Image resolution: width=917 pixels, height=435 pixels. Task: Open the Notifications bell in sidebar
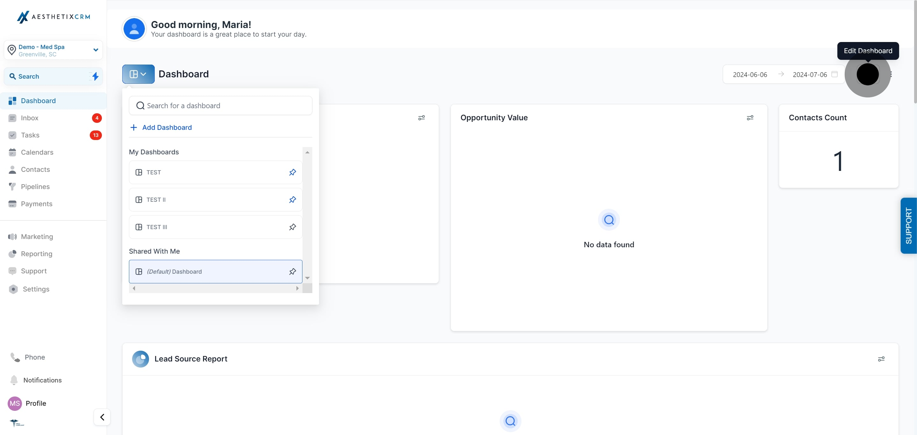click(x=14, y=380)
